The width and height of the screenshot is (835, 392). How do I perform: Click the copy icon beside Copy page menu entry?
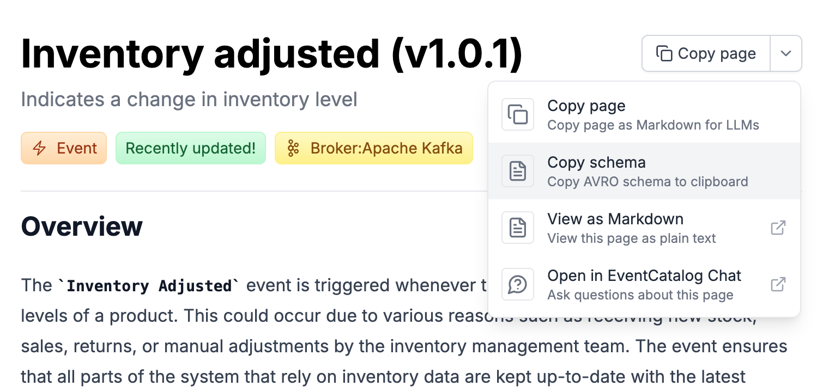coord(518,114)
